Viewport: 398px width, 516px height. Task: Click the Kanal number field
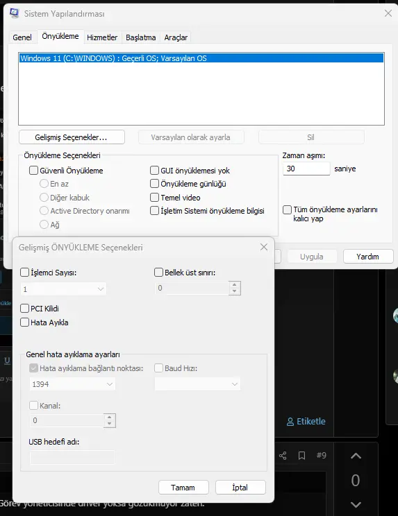point(67,420)
